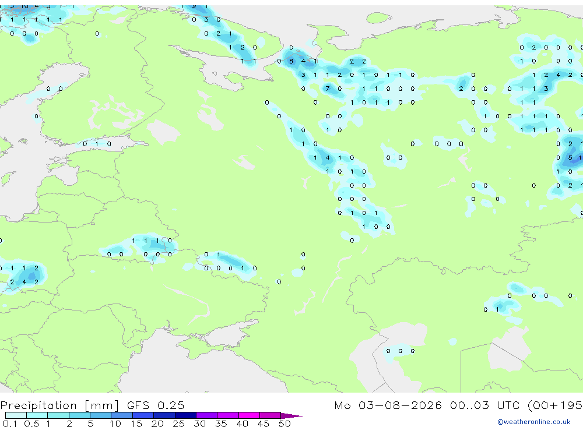Click the '7' precipitation value on map
This screenshot has height=427, width=583.
[328, 89]
